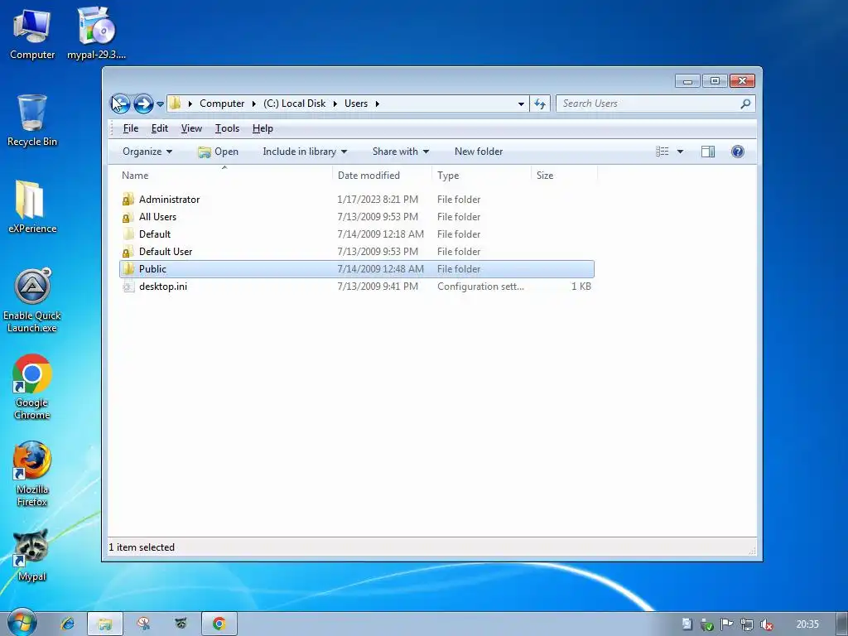The width and height of the screenshot is (848, 636).
Task: Select the Recycle Bin desktop icon
Action: (x=32, y=121)
